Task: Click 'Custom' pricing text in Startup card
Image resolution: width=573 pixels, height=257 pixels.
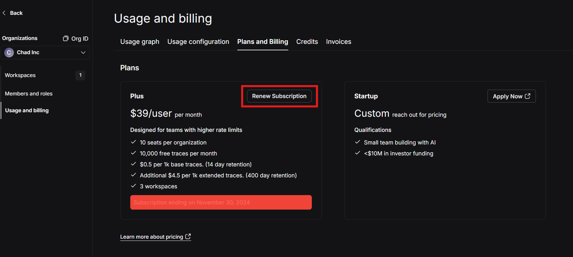Action: (372, 114)
